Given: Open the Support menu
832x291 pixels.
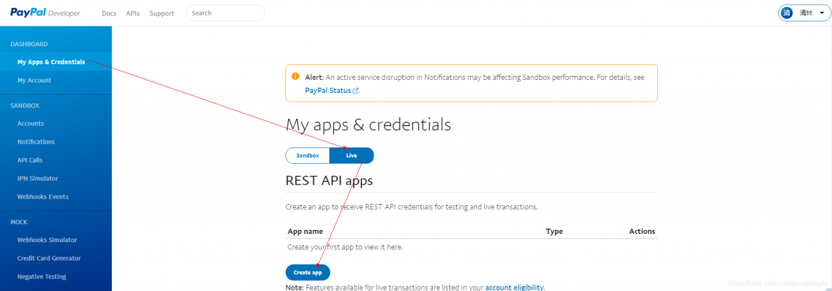Looking at the screenshot, I should [162, 13].
